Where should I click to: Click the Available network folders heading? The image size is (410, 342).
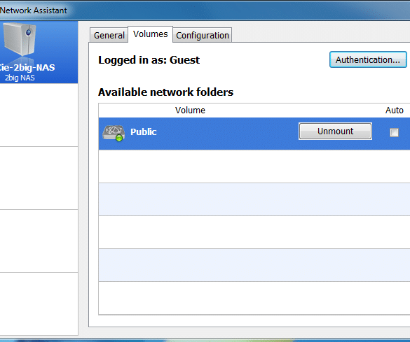coord(165,92)
